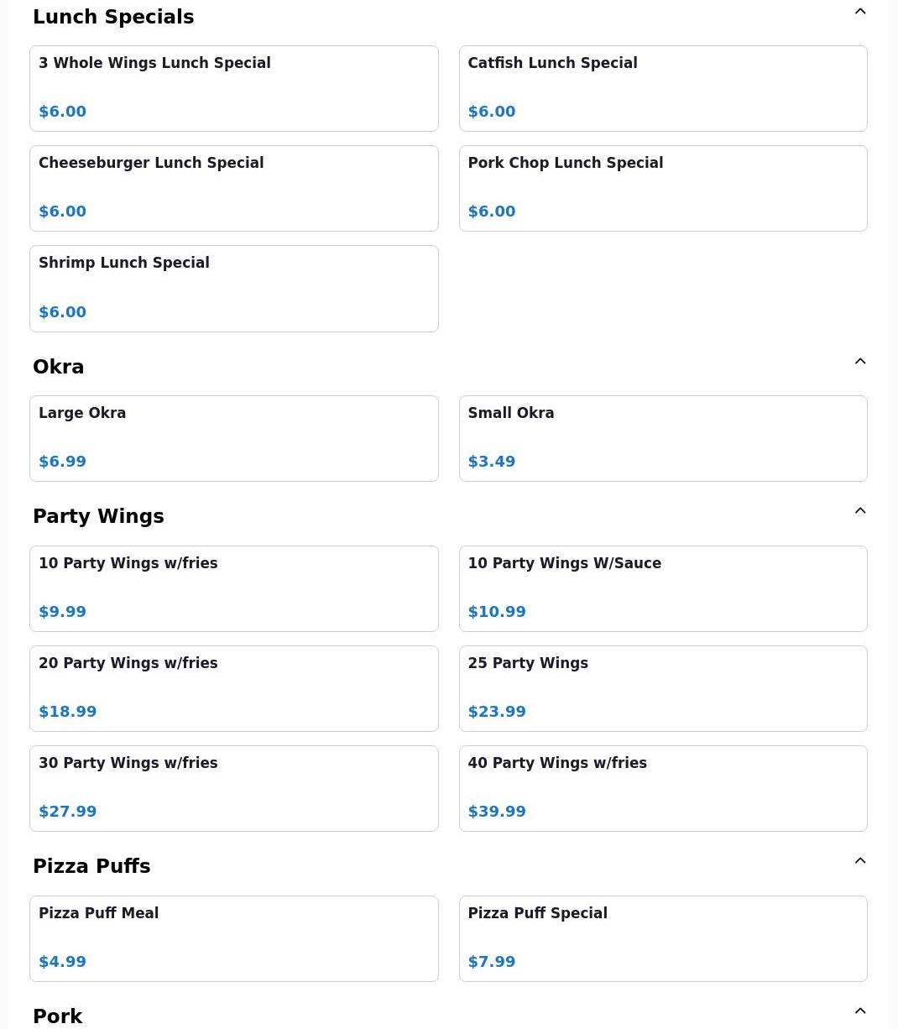This screenshot has height=1029, width=898.
Task: Collapse the Party Wings section chevron
Action: click(x=859, y=511)
